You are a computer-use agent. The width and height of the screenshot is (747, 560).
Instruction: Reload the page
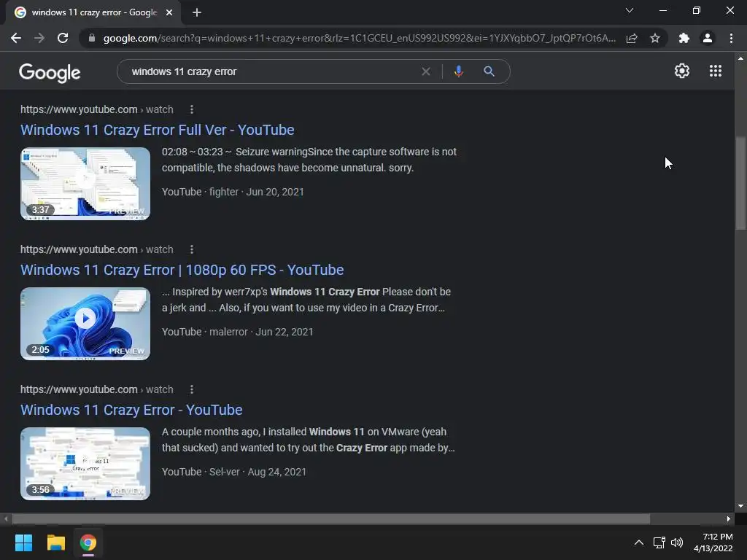[x=63, y=38]
